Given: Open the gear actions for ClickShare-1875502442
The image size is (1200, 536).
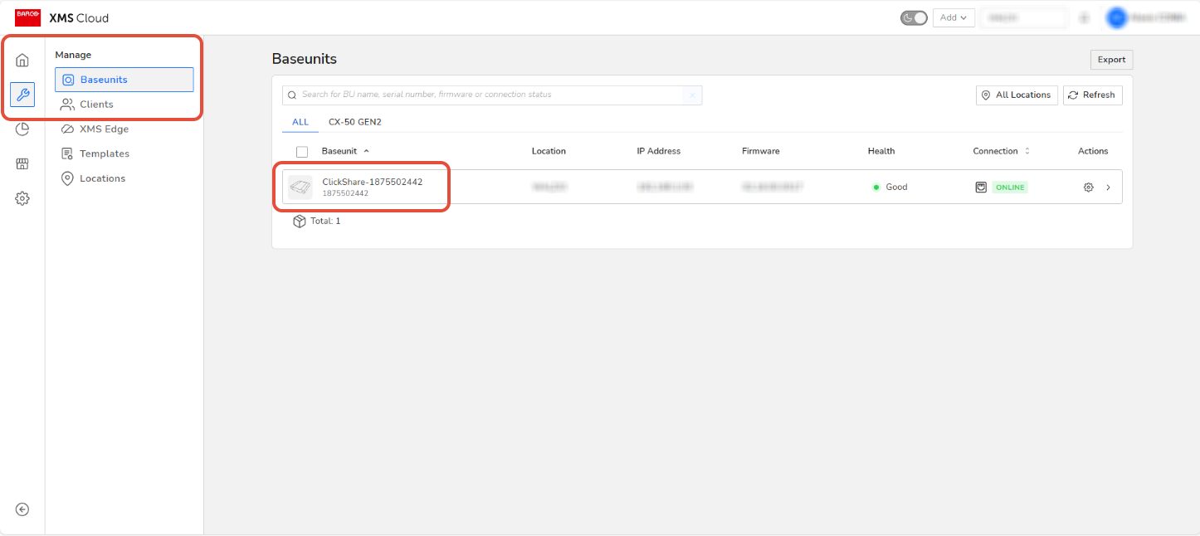Looking at the screenshot, I should [x=1089, y=188].
